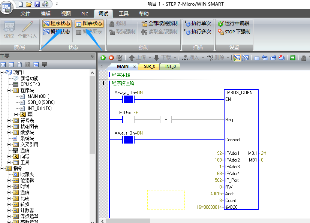
Task: Select CPU ST40 in project tree
Action: tap(30, 84)
